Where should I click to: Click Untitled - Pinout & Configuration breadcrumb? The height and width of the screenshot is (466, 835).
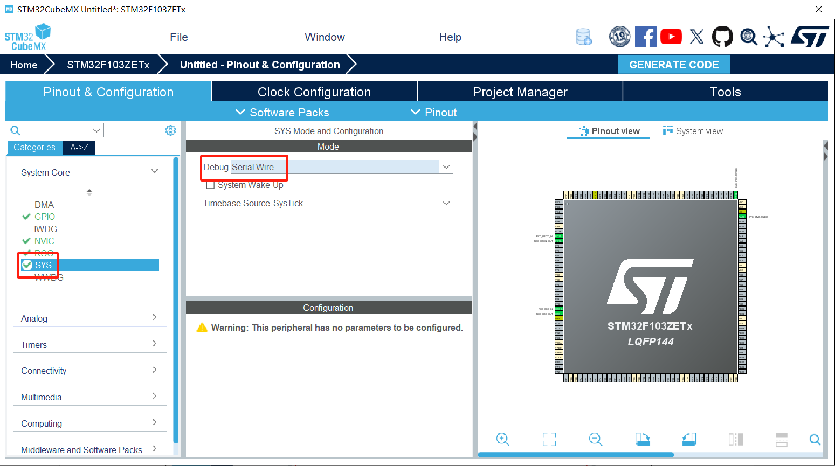(x=260, y=65)
